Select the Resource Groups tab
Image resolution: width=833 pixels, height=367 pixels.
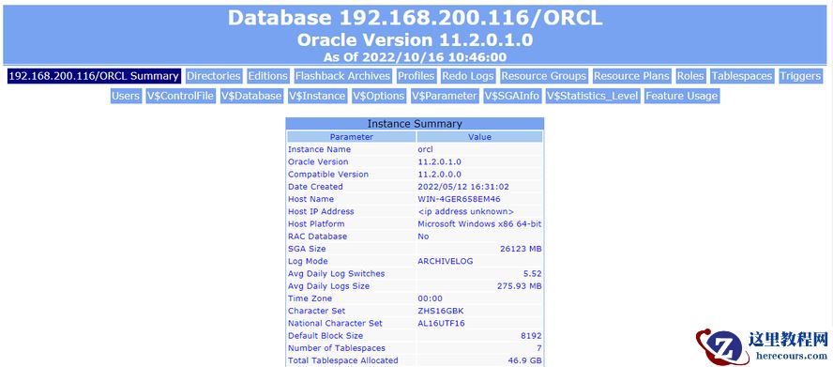click(543, 76)
